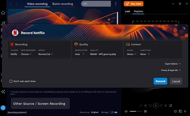Viewport: 190px width, 116px height.
Task: Open Other Source / Screen Recording
Action: click(x=40, y=103)
